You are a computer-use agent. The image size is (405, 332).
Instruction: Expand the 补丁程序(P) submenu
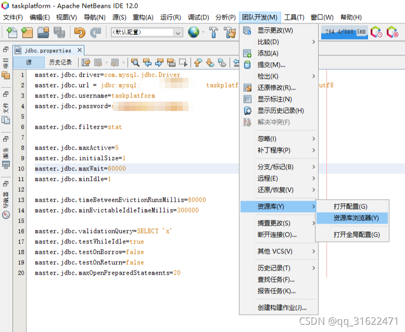tap(279, 150)
